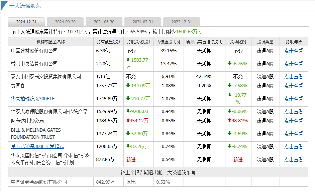Click the 1529.99万 holding value

click(107, 111)
